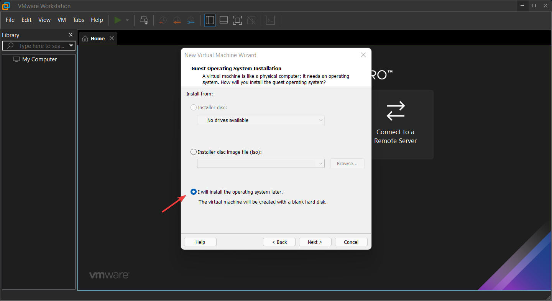The image size is (552, 301).
Task: Go back using the Back button
Action: point(279,242)
